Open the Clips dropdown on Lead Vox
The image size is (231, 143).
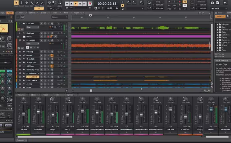click(33, 27)
